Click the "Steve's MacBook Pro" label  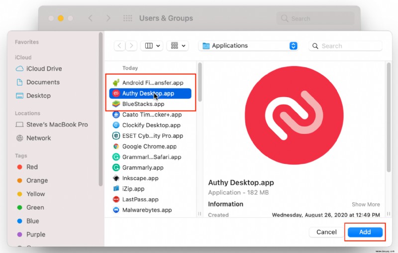click(x=57, y=125)
